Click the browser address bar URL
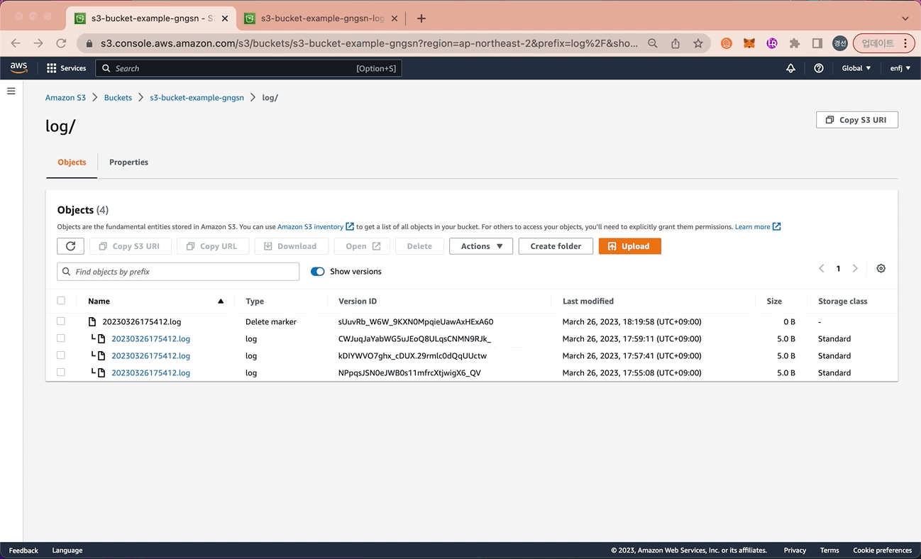 pyautogui.click(x=369, y=43)
